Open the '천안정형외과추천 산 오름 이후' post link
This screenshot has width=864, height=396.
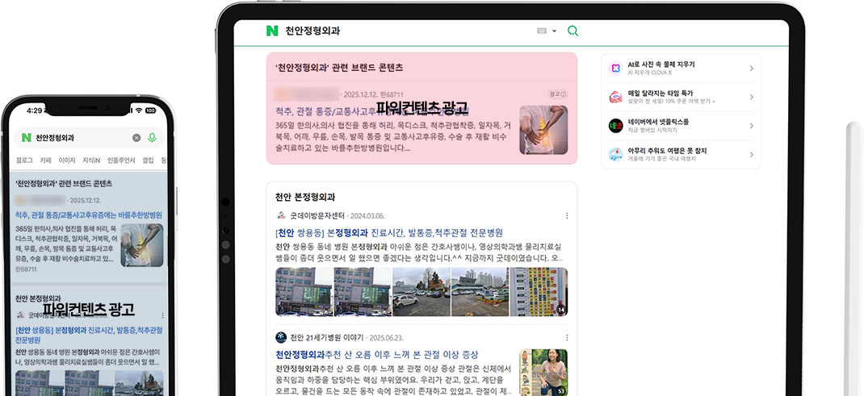(x=376, y=355)
